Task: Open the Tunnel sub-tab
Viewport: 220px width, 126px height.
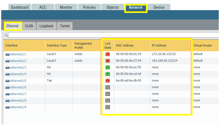Action: pyautogui.click(x=65, y=26)
